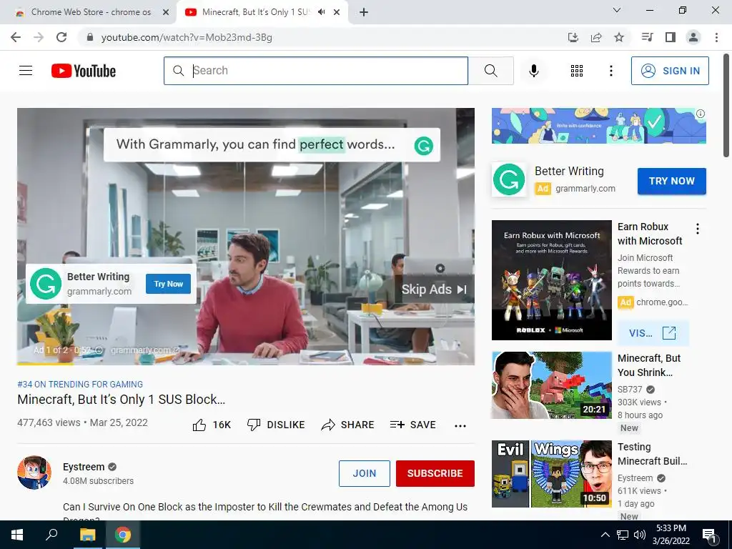
Task: Open Minecraft, But You Shrink video thumbnail
Action: pyautogui.click(x=551, y=385)
